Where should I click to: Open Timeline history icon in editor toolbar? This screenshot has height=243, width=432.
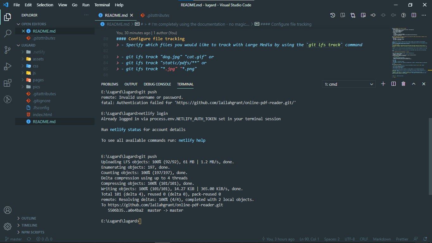tap(332, 15)
